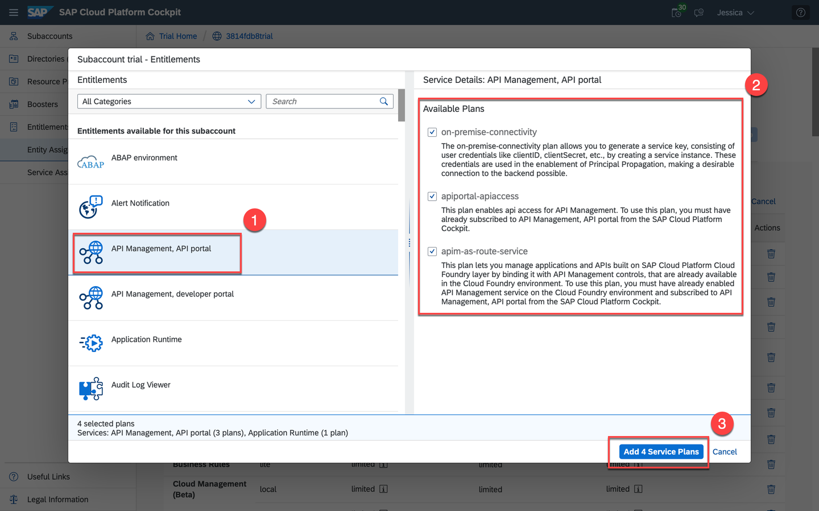Click the Directories sidebar icon
The image size is (819, 511).
[x=14, y=58]
